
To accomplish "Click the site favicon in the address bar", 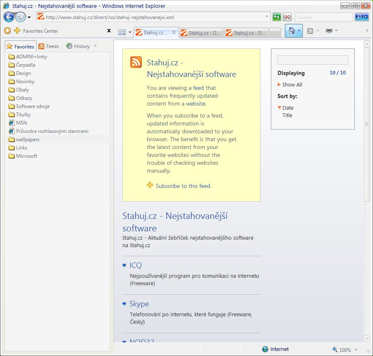I will 41,17.
